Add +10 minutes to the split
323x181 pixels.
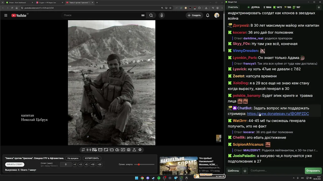click(x=93, y=164)
